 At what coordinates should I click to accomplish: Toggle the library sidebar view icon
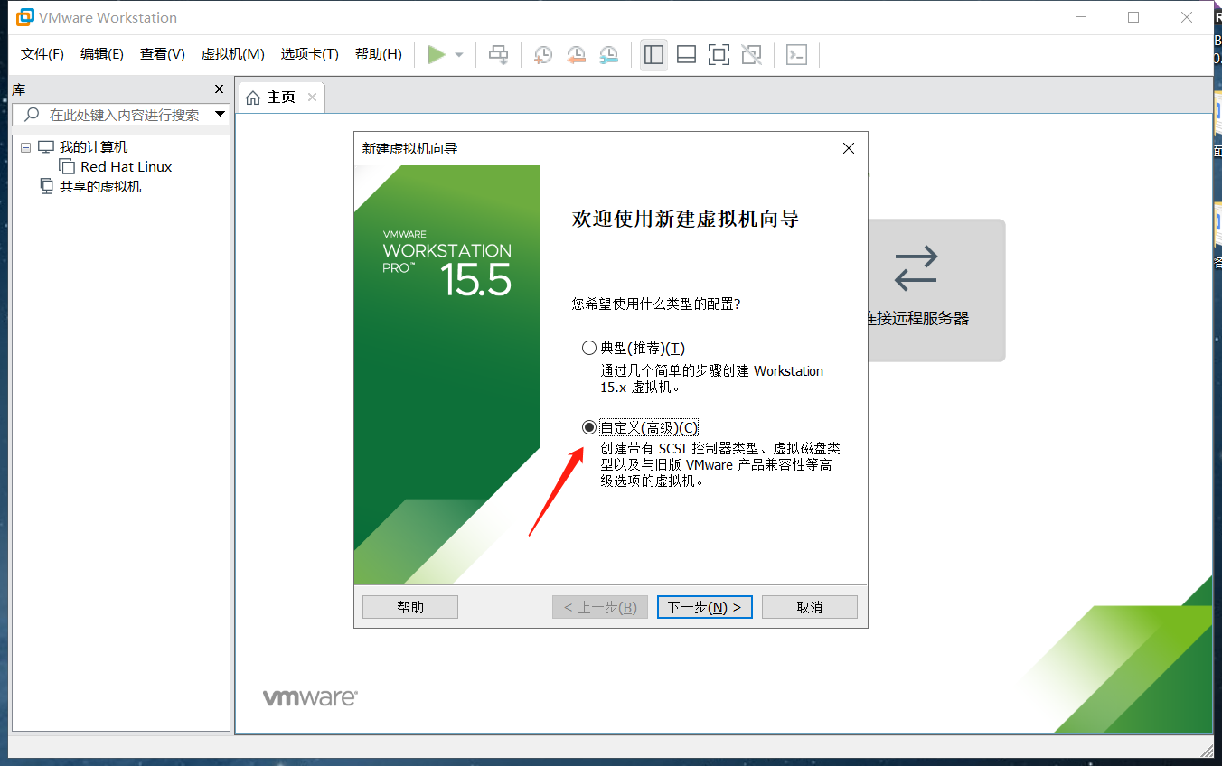point(653,55)
